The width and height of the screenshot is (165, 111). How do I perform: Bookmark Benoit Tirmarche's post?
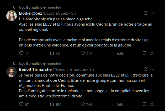click(144, 104)
